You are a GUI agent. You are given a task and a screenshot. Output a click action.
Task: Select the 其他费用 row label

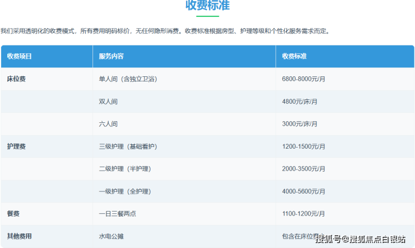pos(19,236)
